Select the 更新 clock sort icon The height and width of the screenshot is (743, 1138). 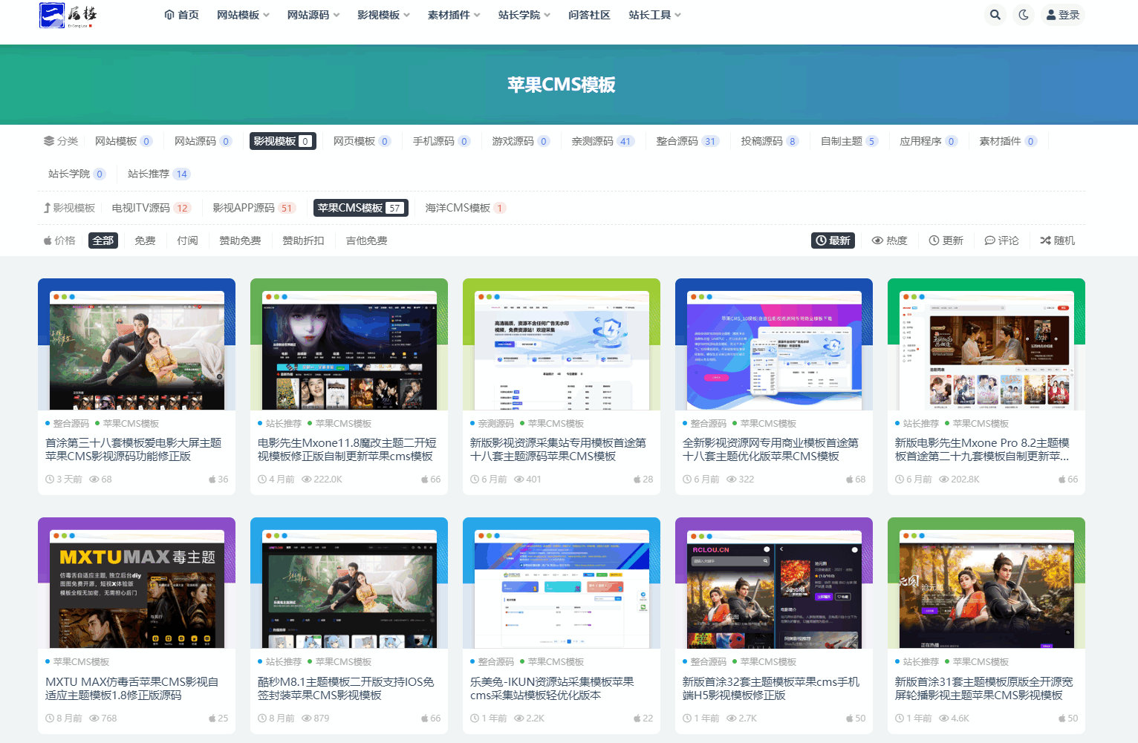coord(934,240)
